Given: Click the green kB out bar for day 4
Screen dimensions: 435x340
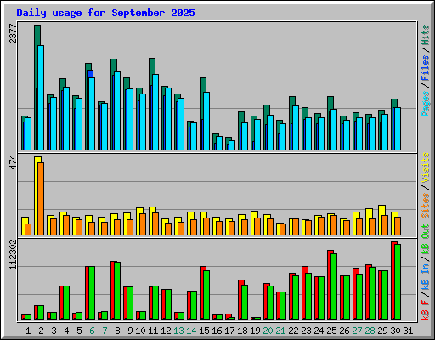Looking at the screenshot, I should click(x=66, y=303).
